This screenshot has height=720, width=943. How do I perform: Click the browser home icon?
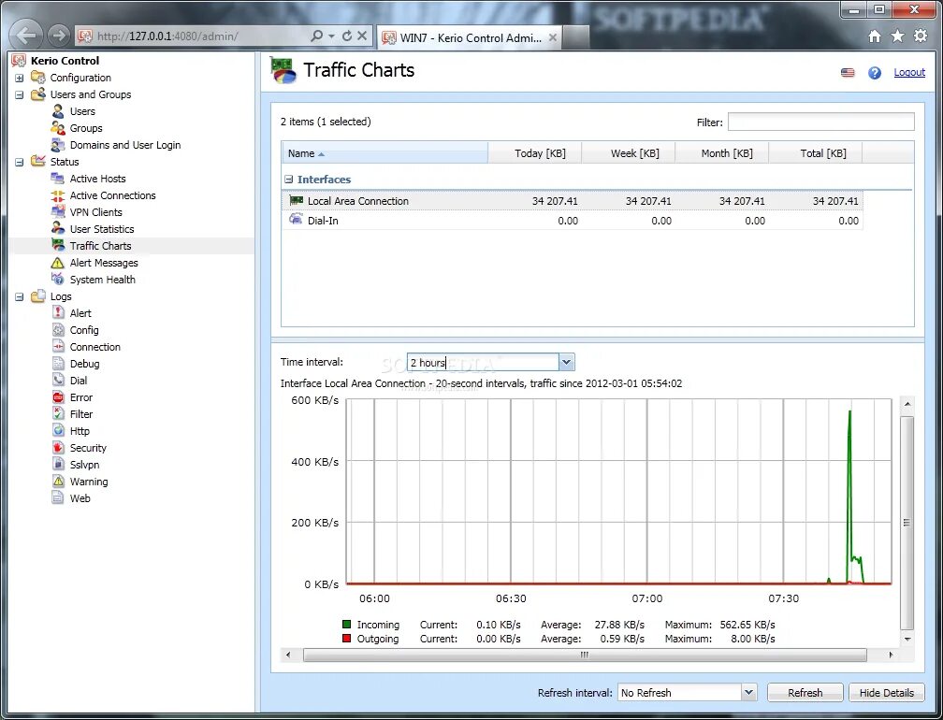[x=875, y=36]
